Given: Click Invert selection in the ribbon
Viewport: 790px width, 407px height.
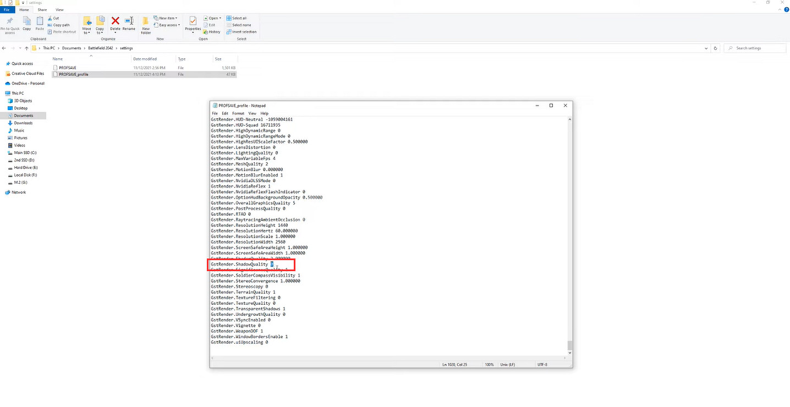Looking at the screenshot, I should tap(241, 32).
